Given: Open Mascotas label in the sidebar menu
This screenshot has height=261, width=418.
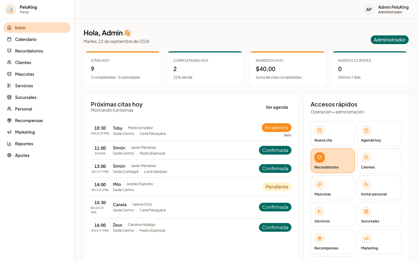Looking at the screenshot, I should click(25, 74).
